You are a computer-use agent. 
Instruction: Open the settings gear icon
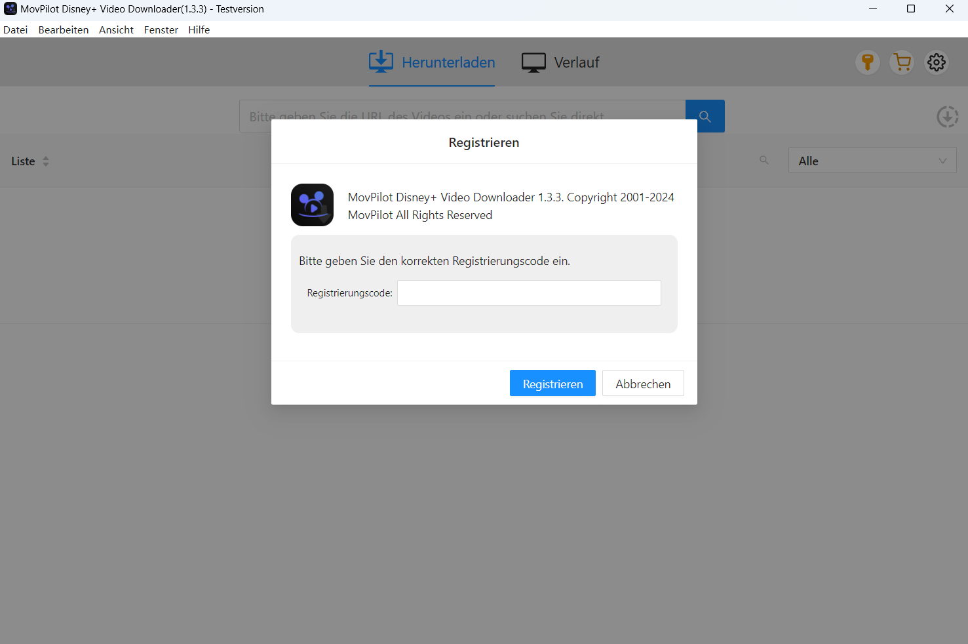(937, 62)
